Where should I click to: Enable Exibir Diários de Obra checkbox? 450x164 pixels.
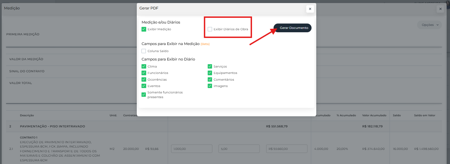tap(210, 29)
